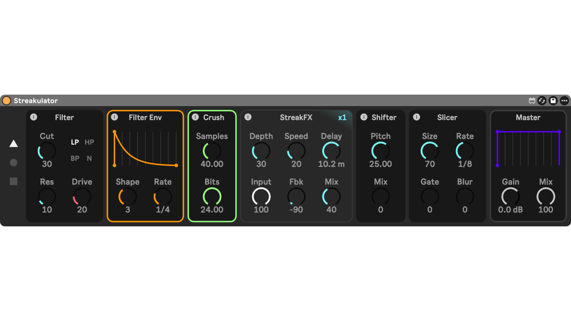Click the circle shape icon in left sidebar
This screenshot has height=321, width=571.
point(14,163)
